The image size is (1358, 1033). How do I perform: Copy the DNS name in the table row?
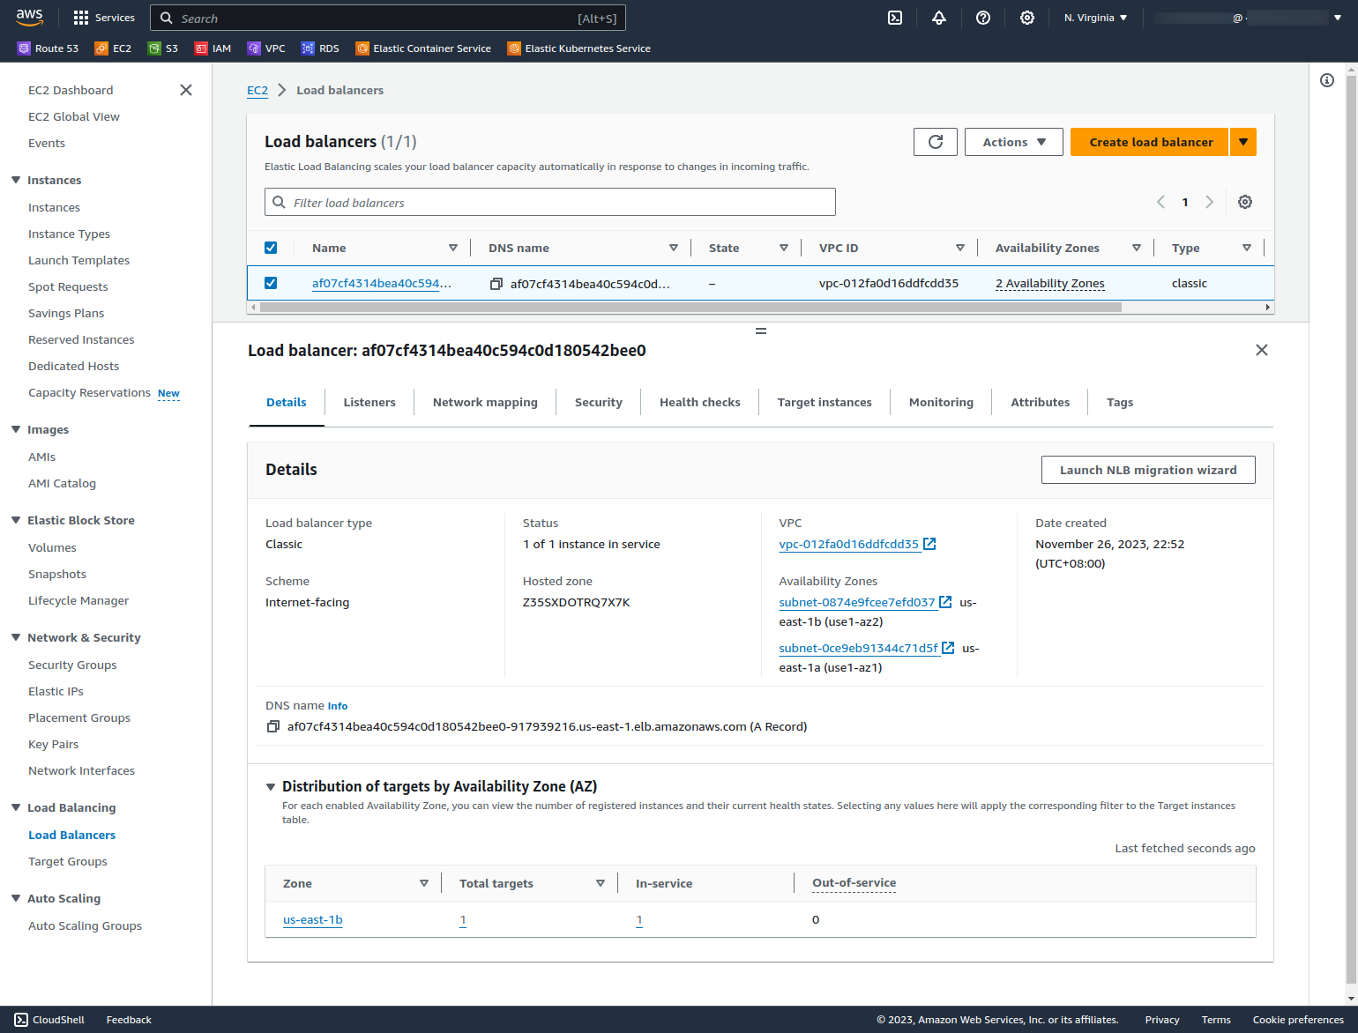[496, 284]
